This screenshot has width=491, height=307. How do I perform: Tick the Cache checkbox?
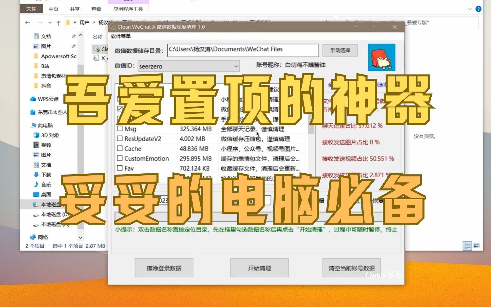click(x=120, y=148)
